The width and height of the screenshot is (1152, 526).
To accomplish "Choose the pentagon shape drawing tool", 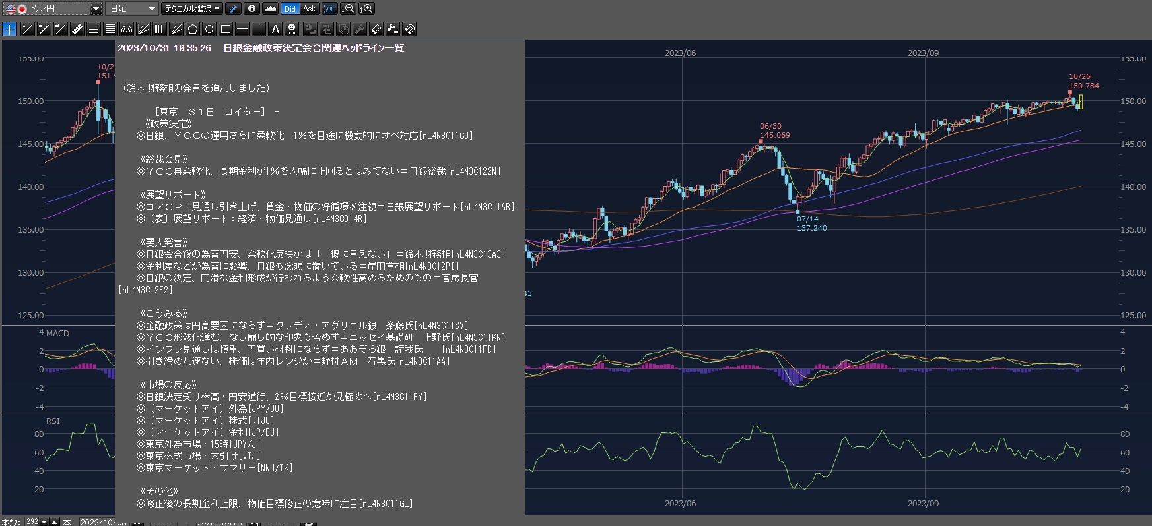I will (x=193, y=29).
